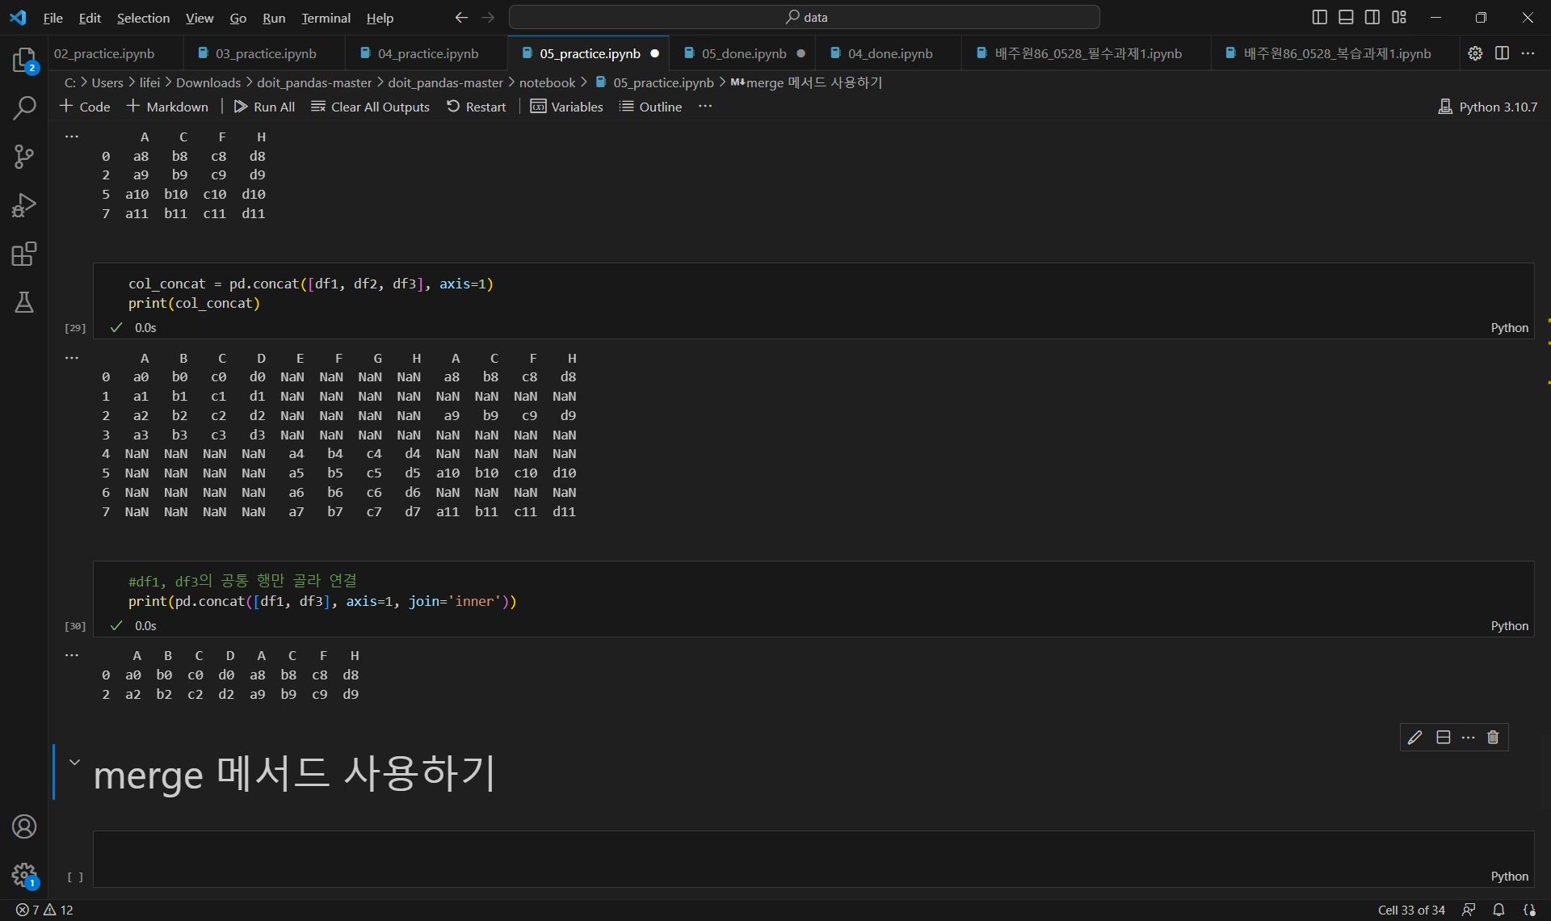Open the Extensions view icon
Image resolution: width=1551 pixels, height=921 pixels.
[24, 254]
